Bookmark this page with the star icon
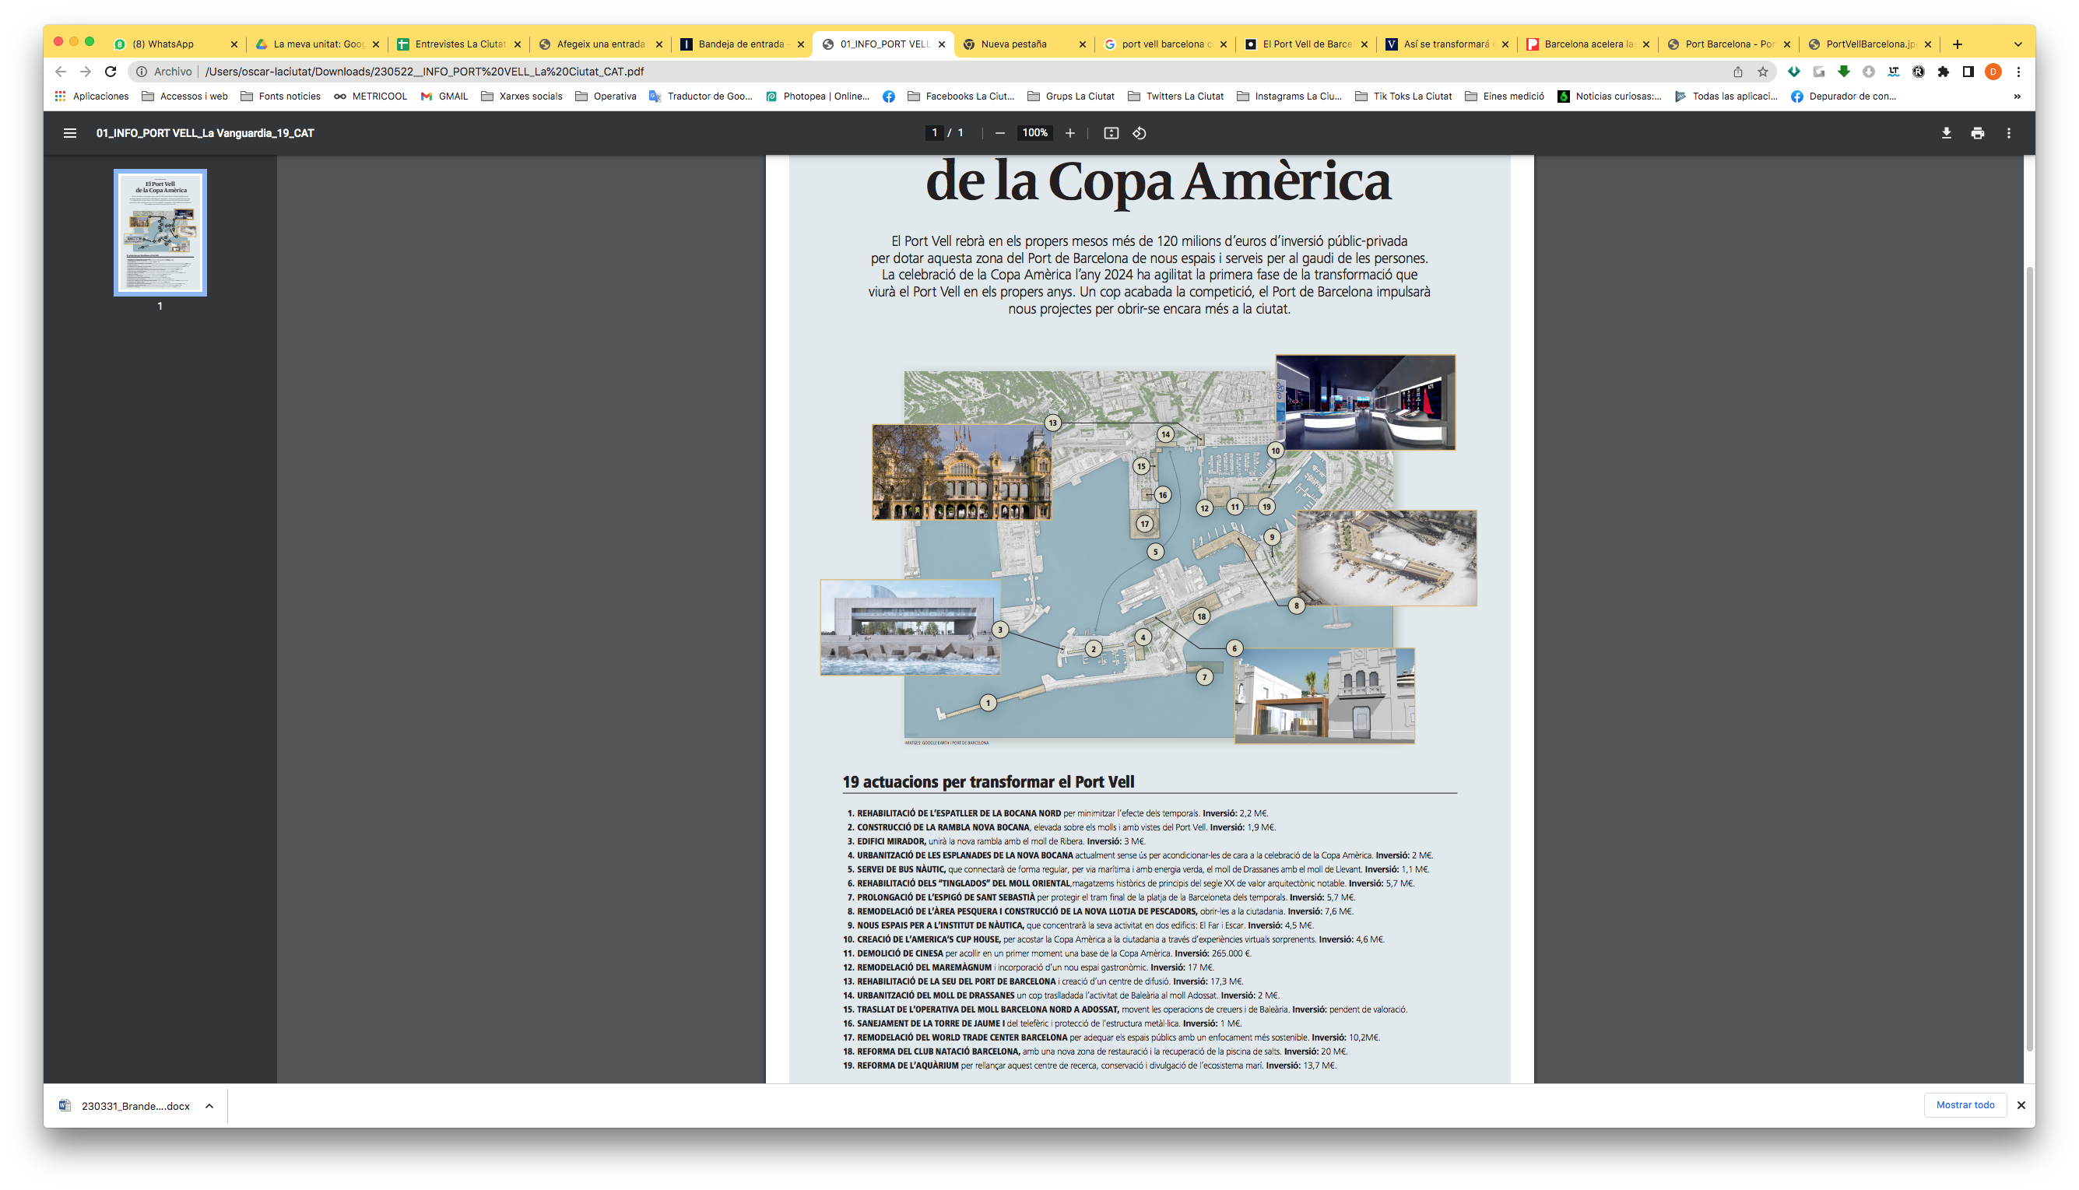 coord(1763,72)
